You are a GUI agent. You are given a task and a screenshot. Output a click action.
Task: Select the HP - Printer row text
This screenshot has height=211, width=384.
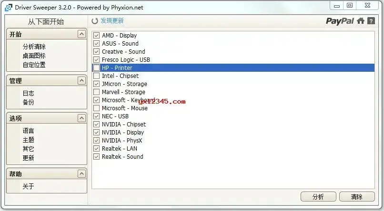(117, 67)
